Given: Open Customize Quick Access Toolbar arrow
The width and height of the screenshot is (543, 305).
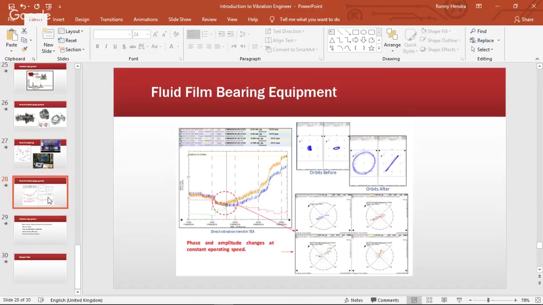Looking at the screenshot, I should coord(60,7).
